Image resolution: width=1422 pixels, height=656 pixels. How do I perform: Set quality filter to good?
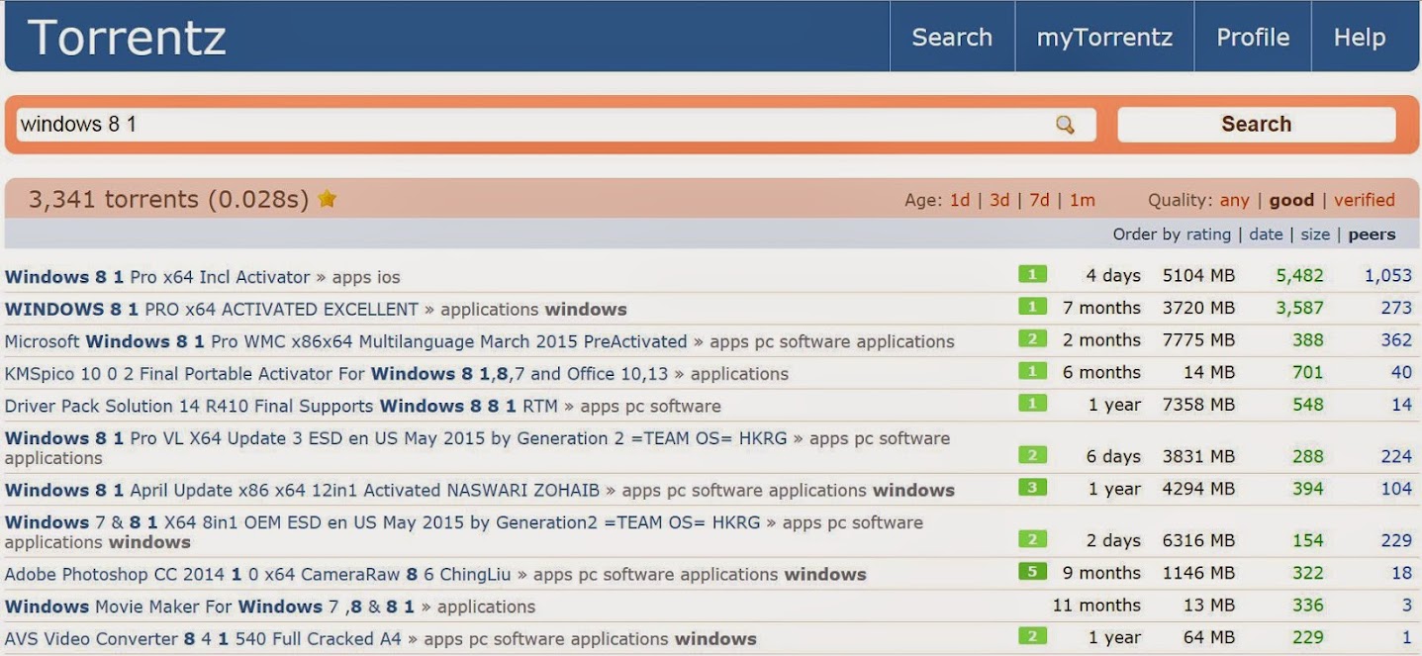point(1291,200)
